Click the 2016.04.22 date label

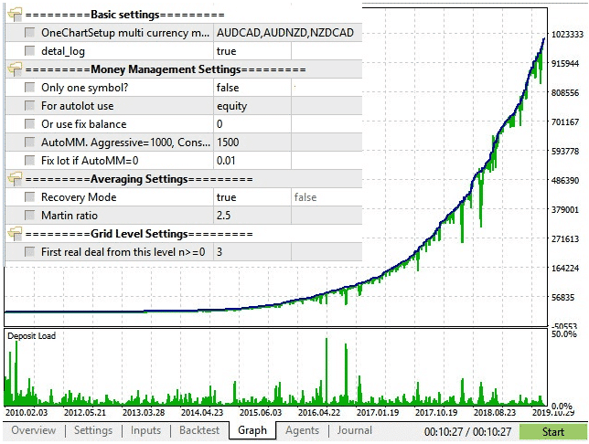coord(319,412)
